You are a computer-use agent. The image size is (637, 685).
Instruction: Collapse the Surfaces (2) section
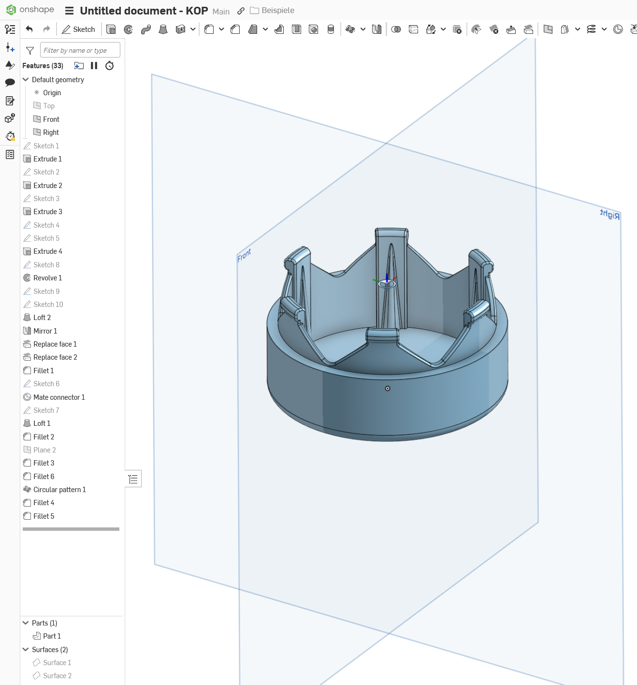26,650
